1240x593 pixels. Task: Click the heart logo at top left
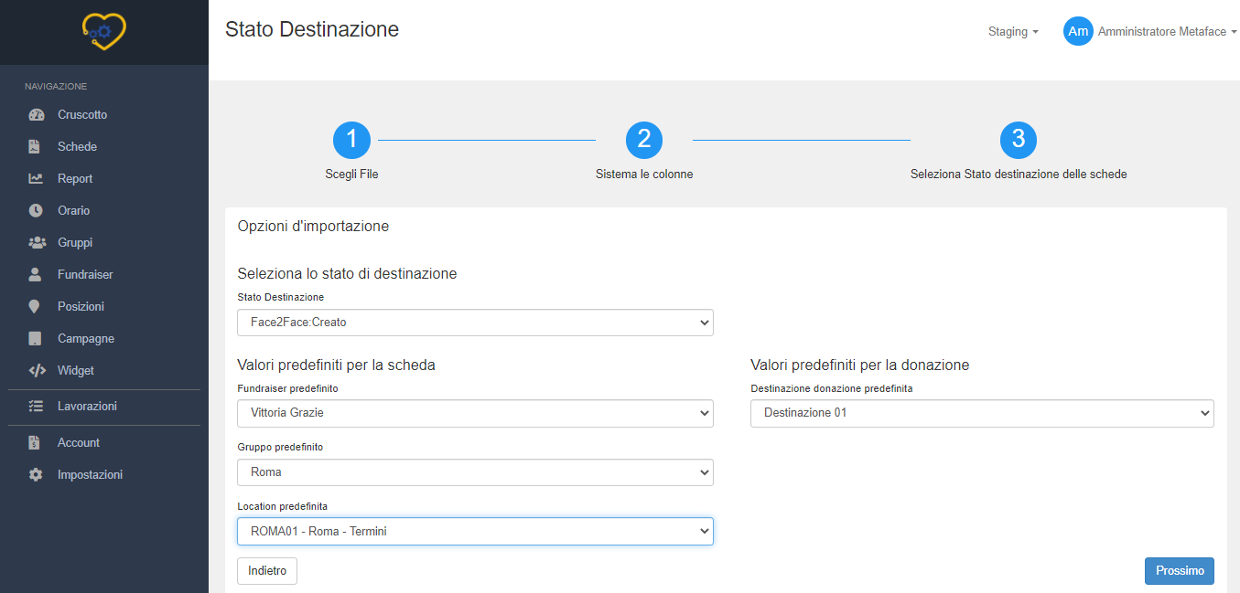[103, 32]
